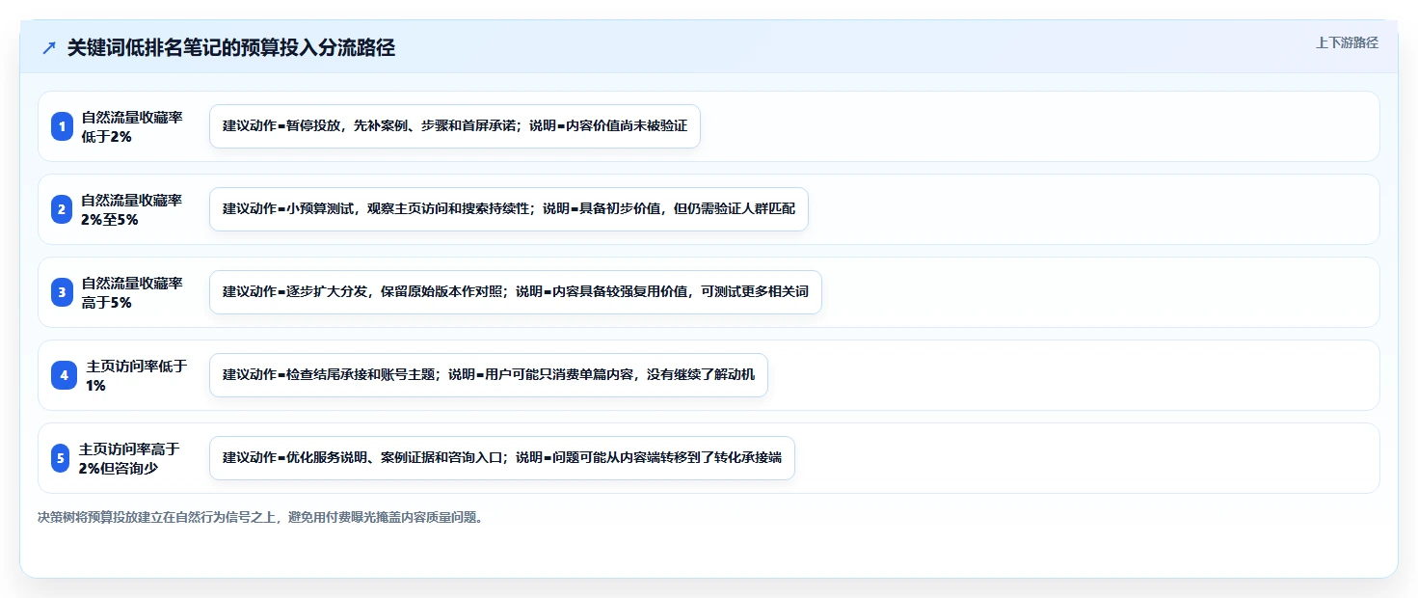Screen dimensions: 1418x598
Task: Click the number 1 step badge
Action: [x=62, y=126]
